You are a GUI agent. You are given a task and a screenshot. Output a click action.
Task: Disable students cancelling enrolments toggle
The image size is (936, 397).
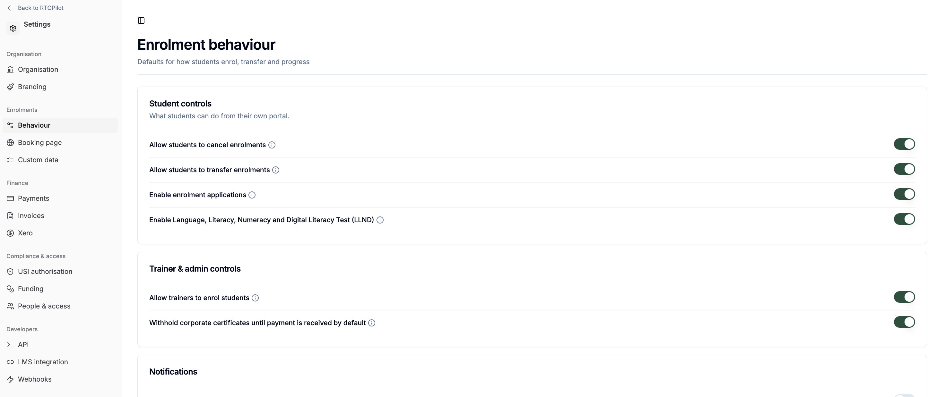[x=905, y=144]
